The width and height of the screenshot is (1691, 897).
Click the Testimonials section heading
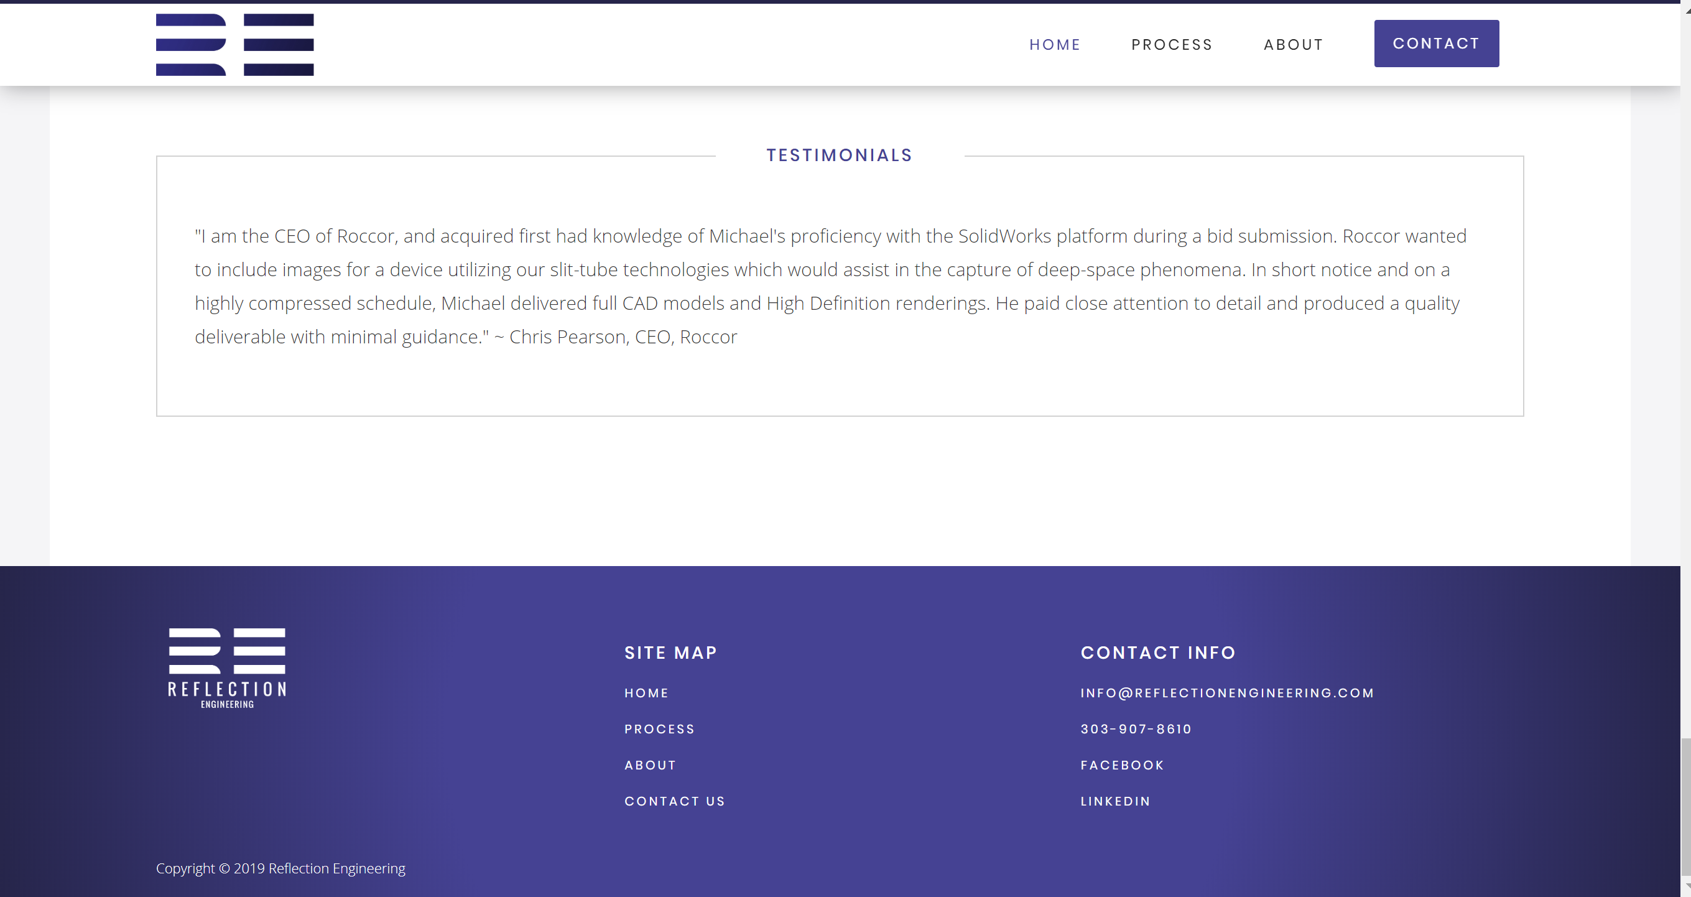click(x=839, y=155)
